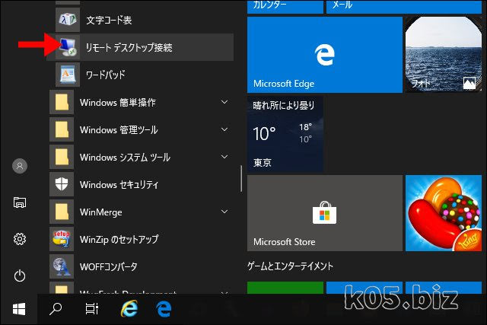Open the Candy Crush tile
This screenshot has width=487, height=325.
[x=443, y=213]
